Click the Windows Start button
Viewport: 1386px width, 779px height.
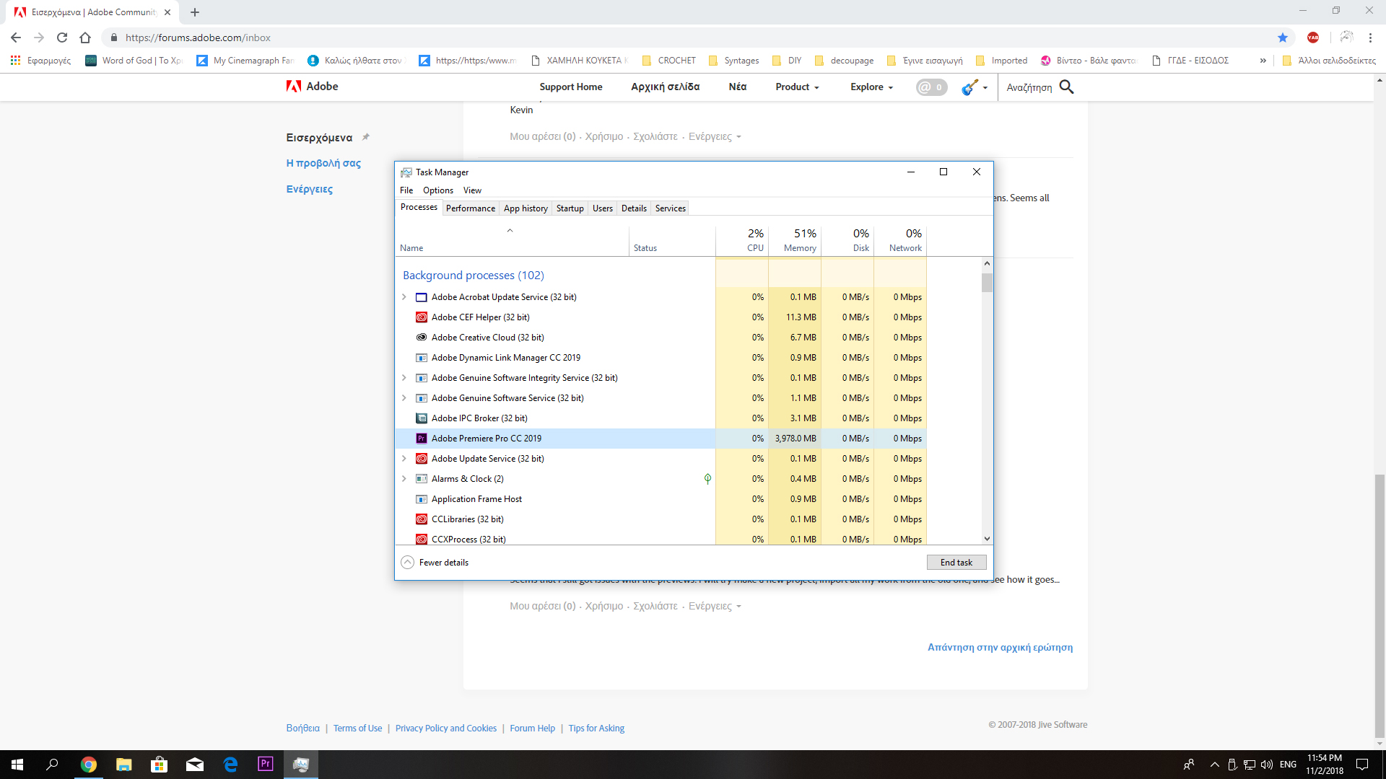[x=17, y=764]
